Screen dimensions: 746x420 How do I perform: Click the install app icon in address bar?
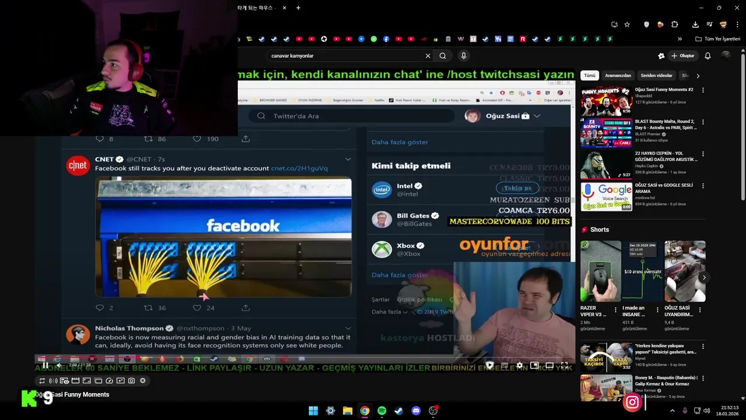tap(614, 24)
